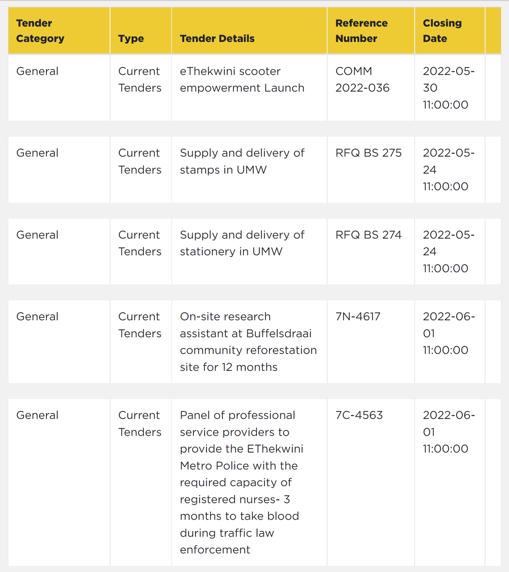Select reference number 7C-4563

(359, 415)
